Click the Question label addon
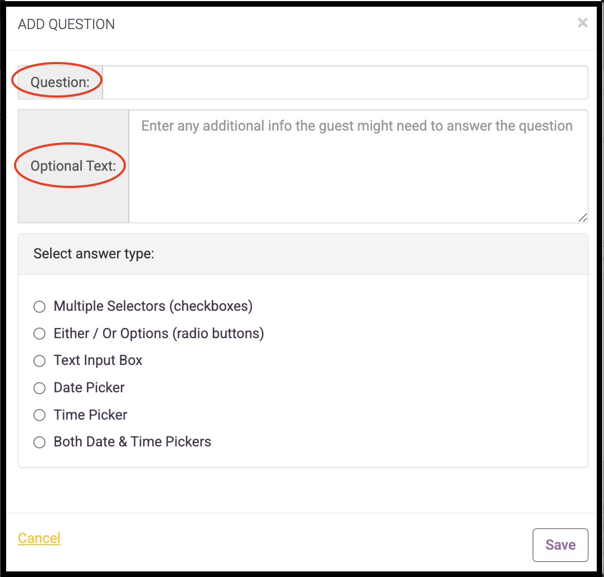This screenshot has width=604, height=577. click(x=60, y=82)
